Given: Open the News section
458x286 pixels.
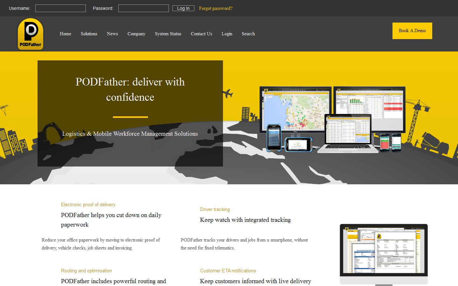Looking at the screenshot, I should (x=112, y=34).
